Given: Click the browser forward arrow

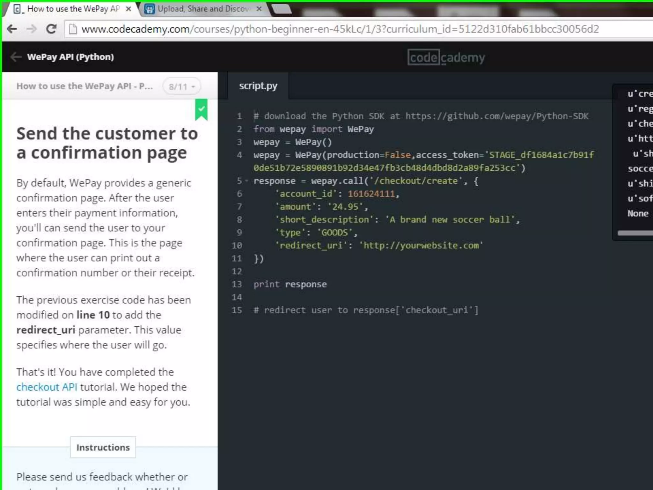Looking at the screenshot, I should (32, 29).
